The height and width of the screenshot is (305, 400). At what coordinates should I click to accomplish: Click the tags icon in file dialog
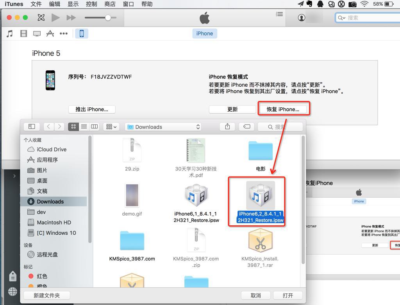click(247, 127)
